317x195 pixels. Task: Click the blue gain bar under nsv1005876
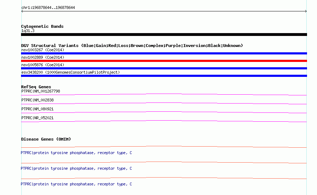[164, 68]
